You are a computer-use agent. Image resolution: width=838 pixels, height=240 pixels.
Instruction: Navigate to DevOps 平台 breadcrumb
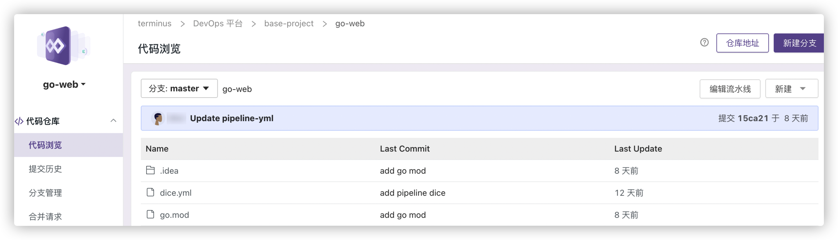coord(218,23)
